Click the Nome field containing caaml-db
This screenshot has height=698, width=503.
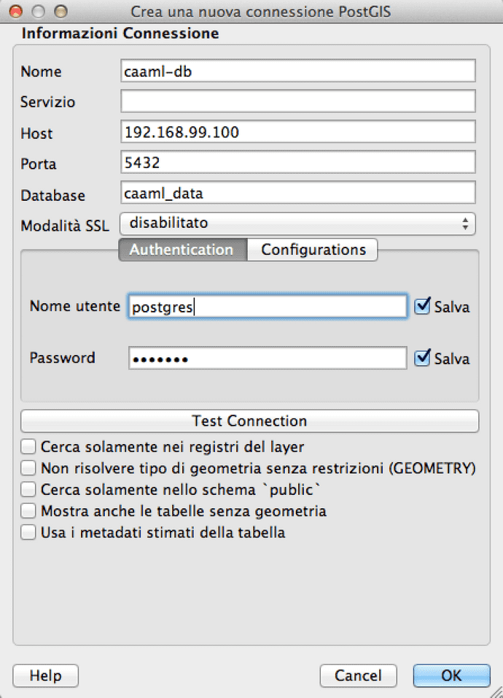pos(297,70)
